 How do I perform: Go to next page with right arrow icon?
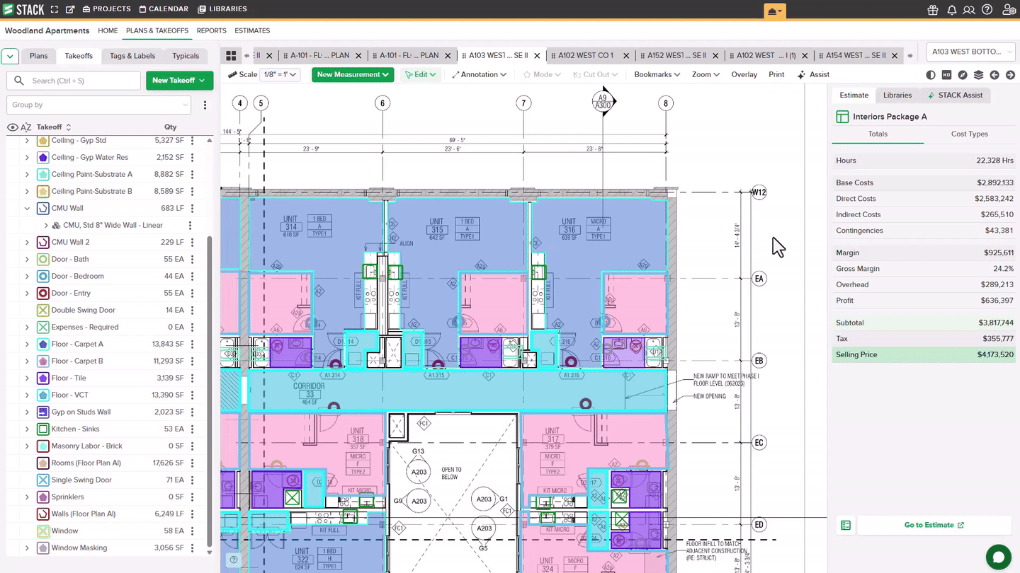1009,75
